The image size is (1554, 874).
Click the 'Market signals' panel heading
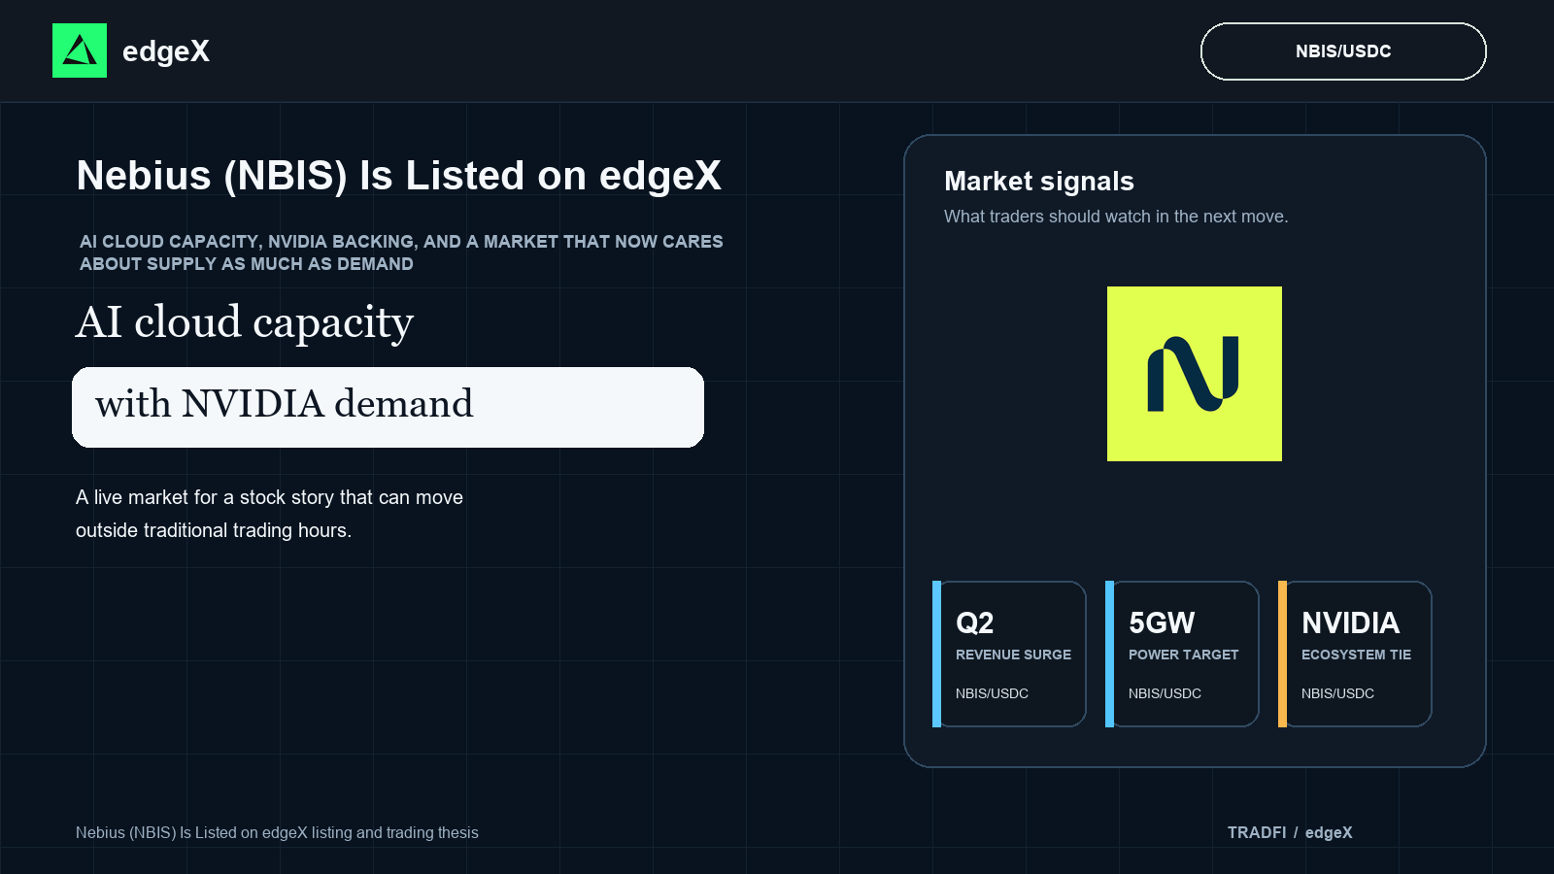(x=1039, y=182)
